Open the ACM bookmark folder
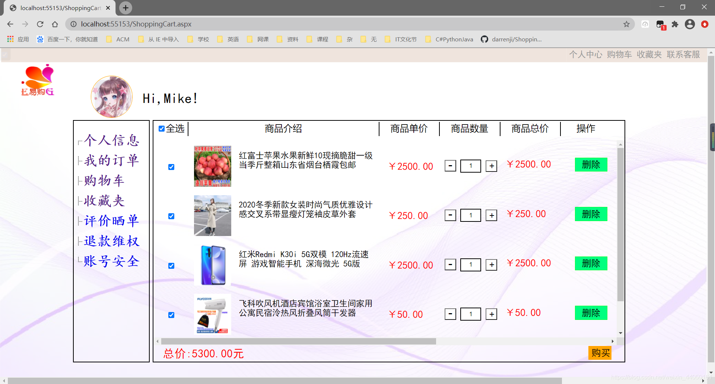Screen dimensions: 715x384 118,39
